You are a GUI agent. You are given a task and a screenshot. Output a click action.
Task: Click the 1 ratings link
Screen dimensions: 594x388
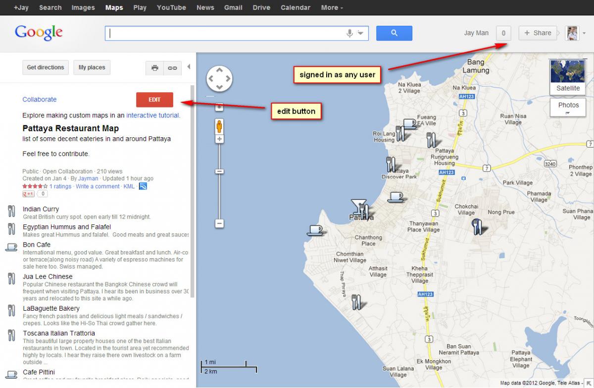point(60,186)
